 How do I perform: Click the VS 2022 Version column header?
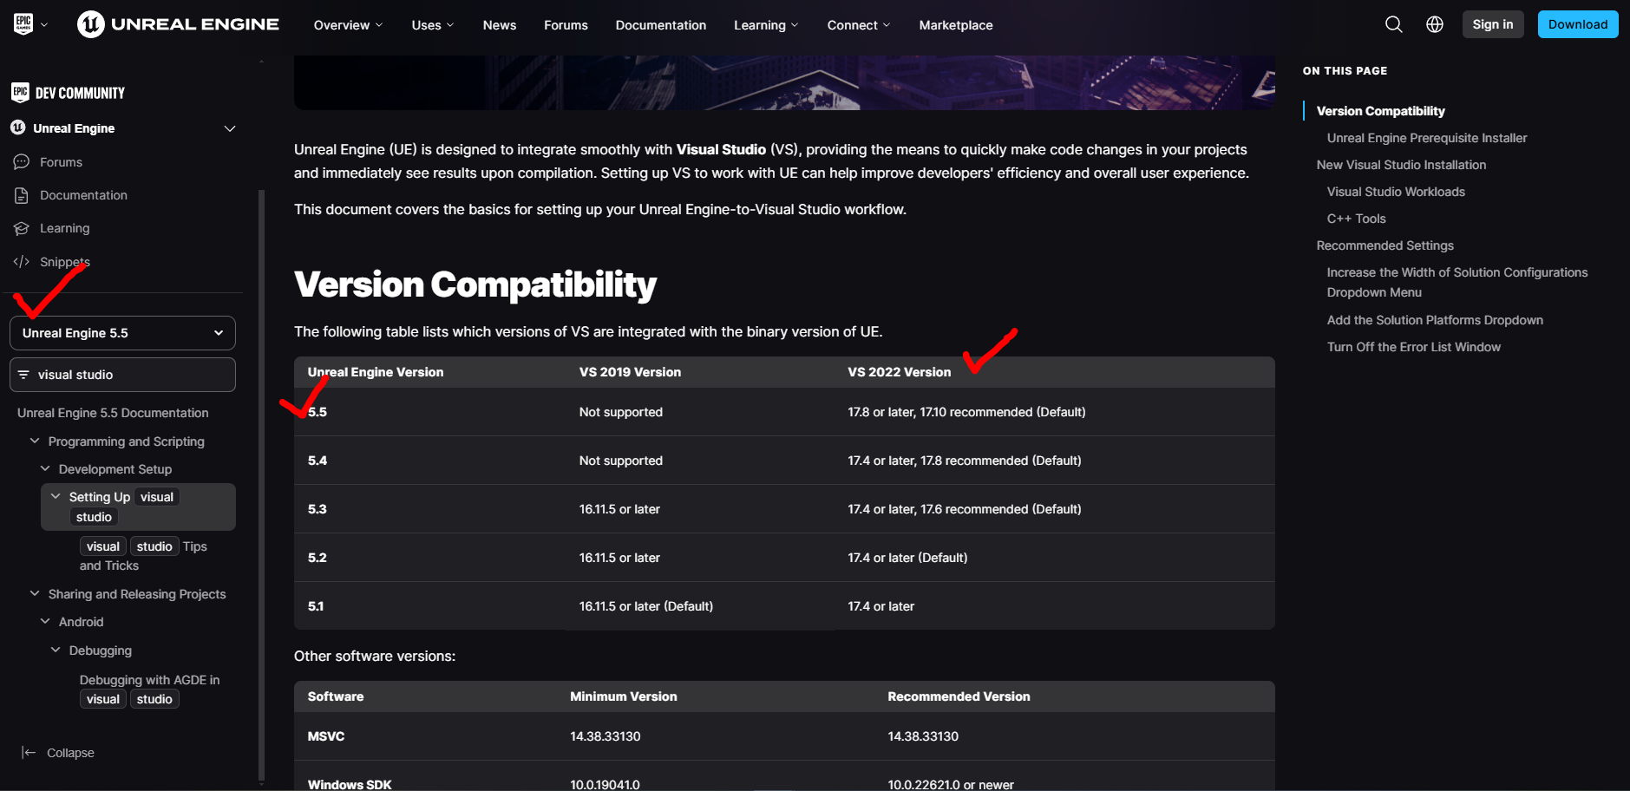pyautogui.click(x=899, y=372)
